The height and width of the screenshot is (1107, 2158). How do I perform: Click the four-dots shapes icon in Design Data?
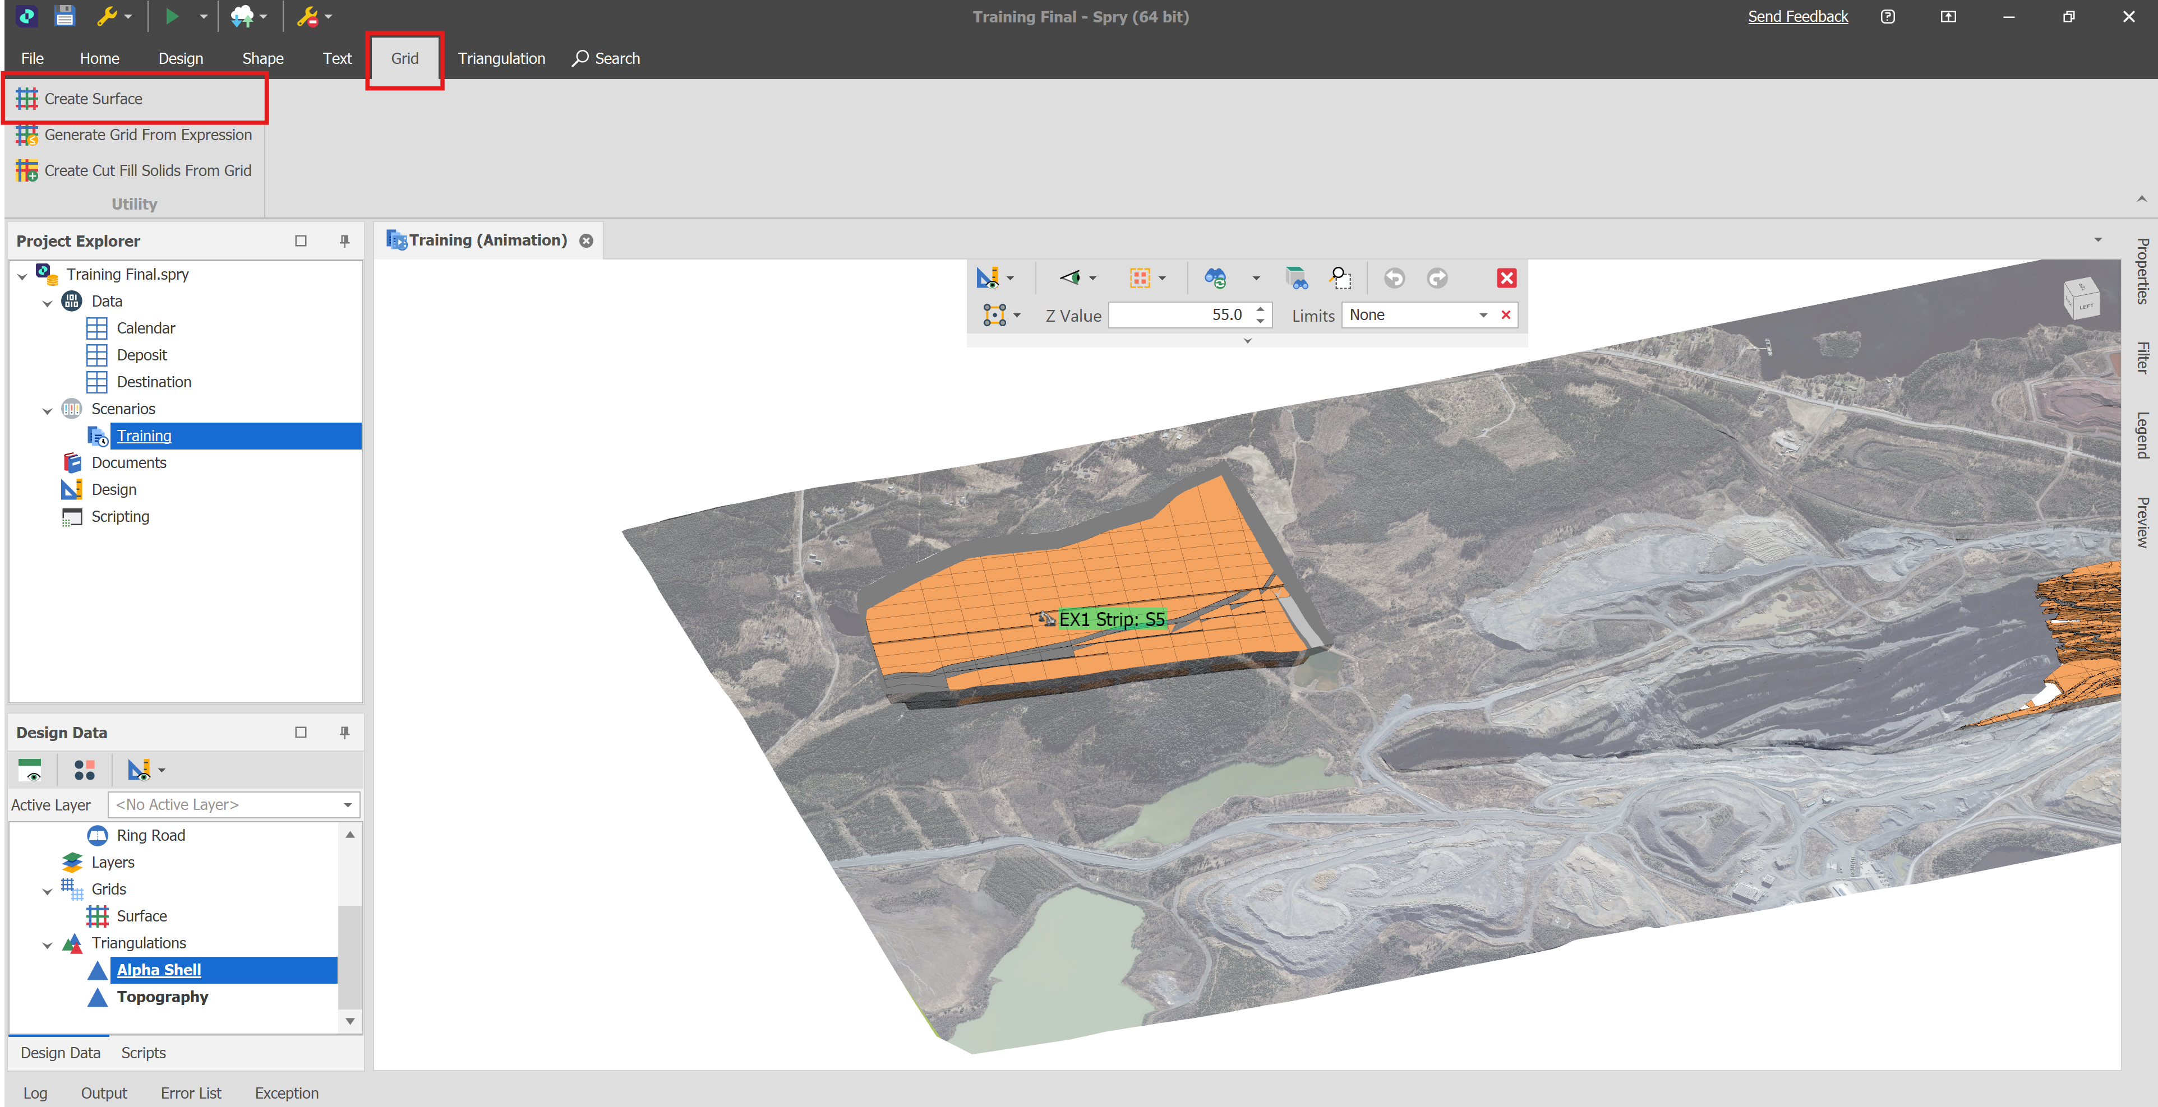click(85, 770)
